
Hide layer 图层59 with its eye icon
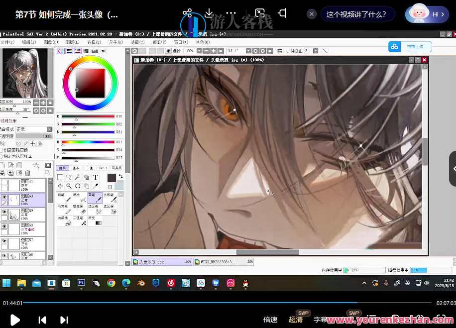4,212
